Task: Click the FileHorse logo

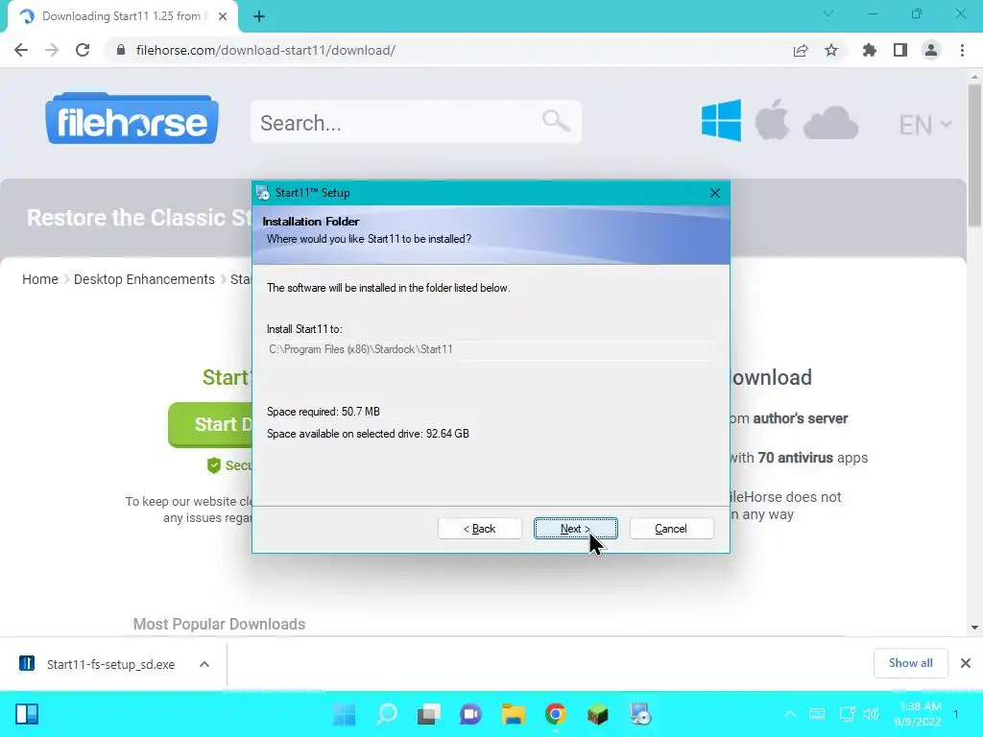Action: 132,118
